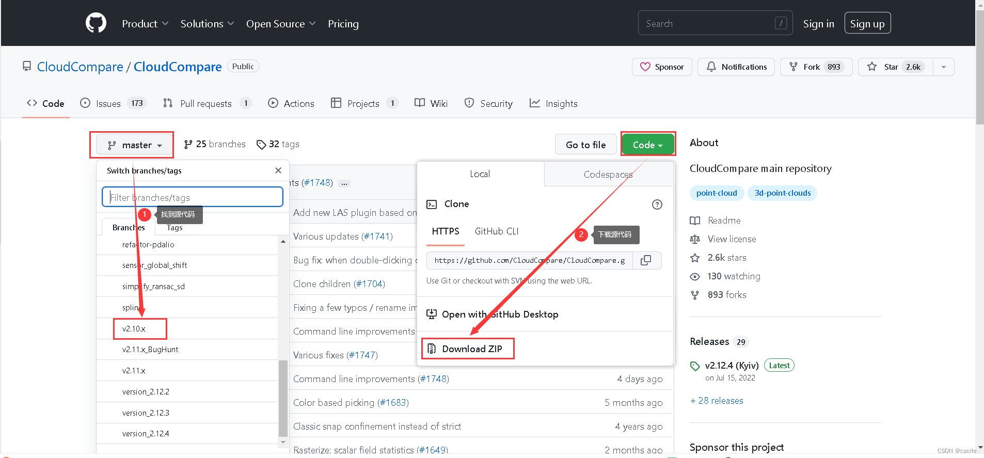Click the Filter branches/tags input
Viewport: 984px width, 458px height.
coord(193,197)
